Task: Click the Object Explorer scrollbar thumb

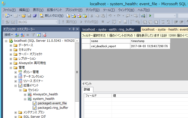Action: pos(77,72)
